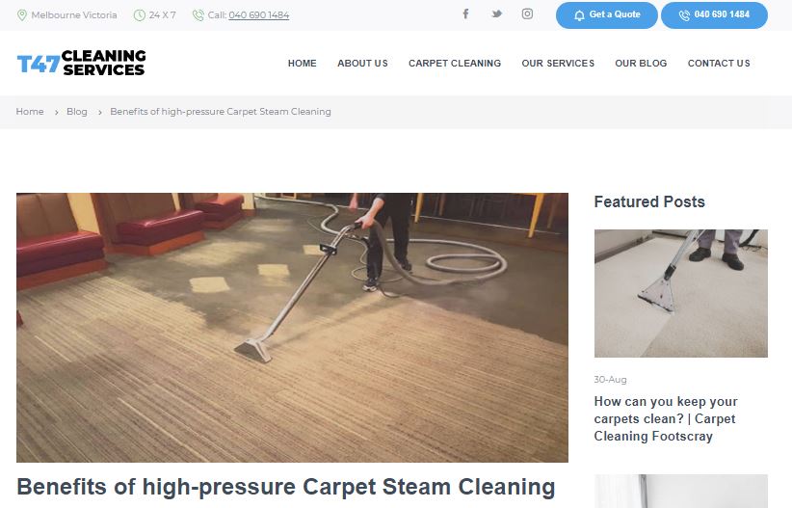792x508 pixels.
Task: Open the Contact Us page
Action: pos(718,64)
